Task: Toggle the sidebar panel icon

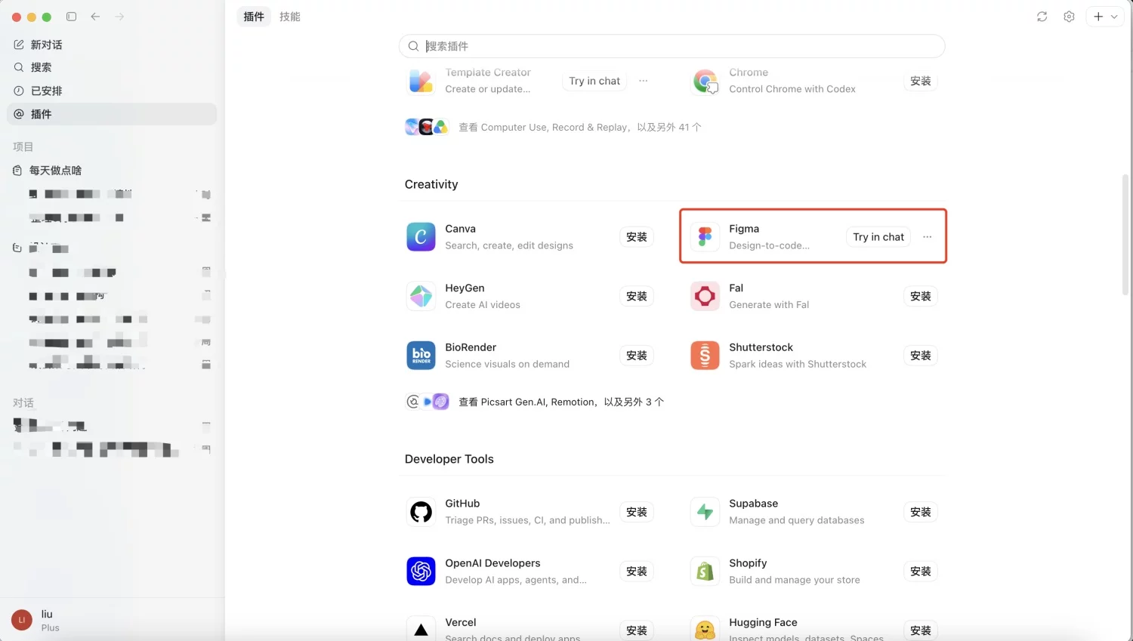Action: tap(71, 17)
